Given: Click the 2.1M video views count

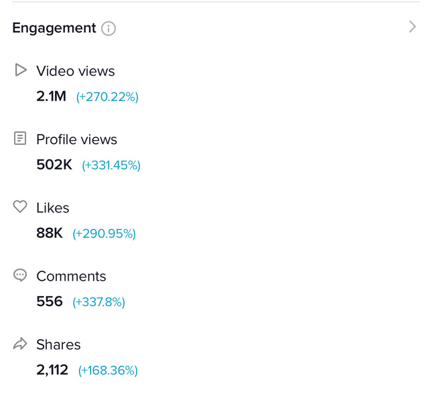Looking at the screenshot, I should (x=52, y=96).
